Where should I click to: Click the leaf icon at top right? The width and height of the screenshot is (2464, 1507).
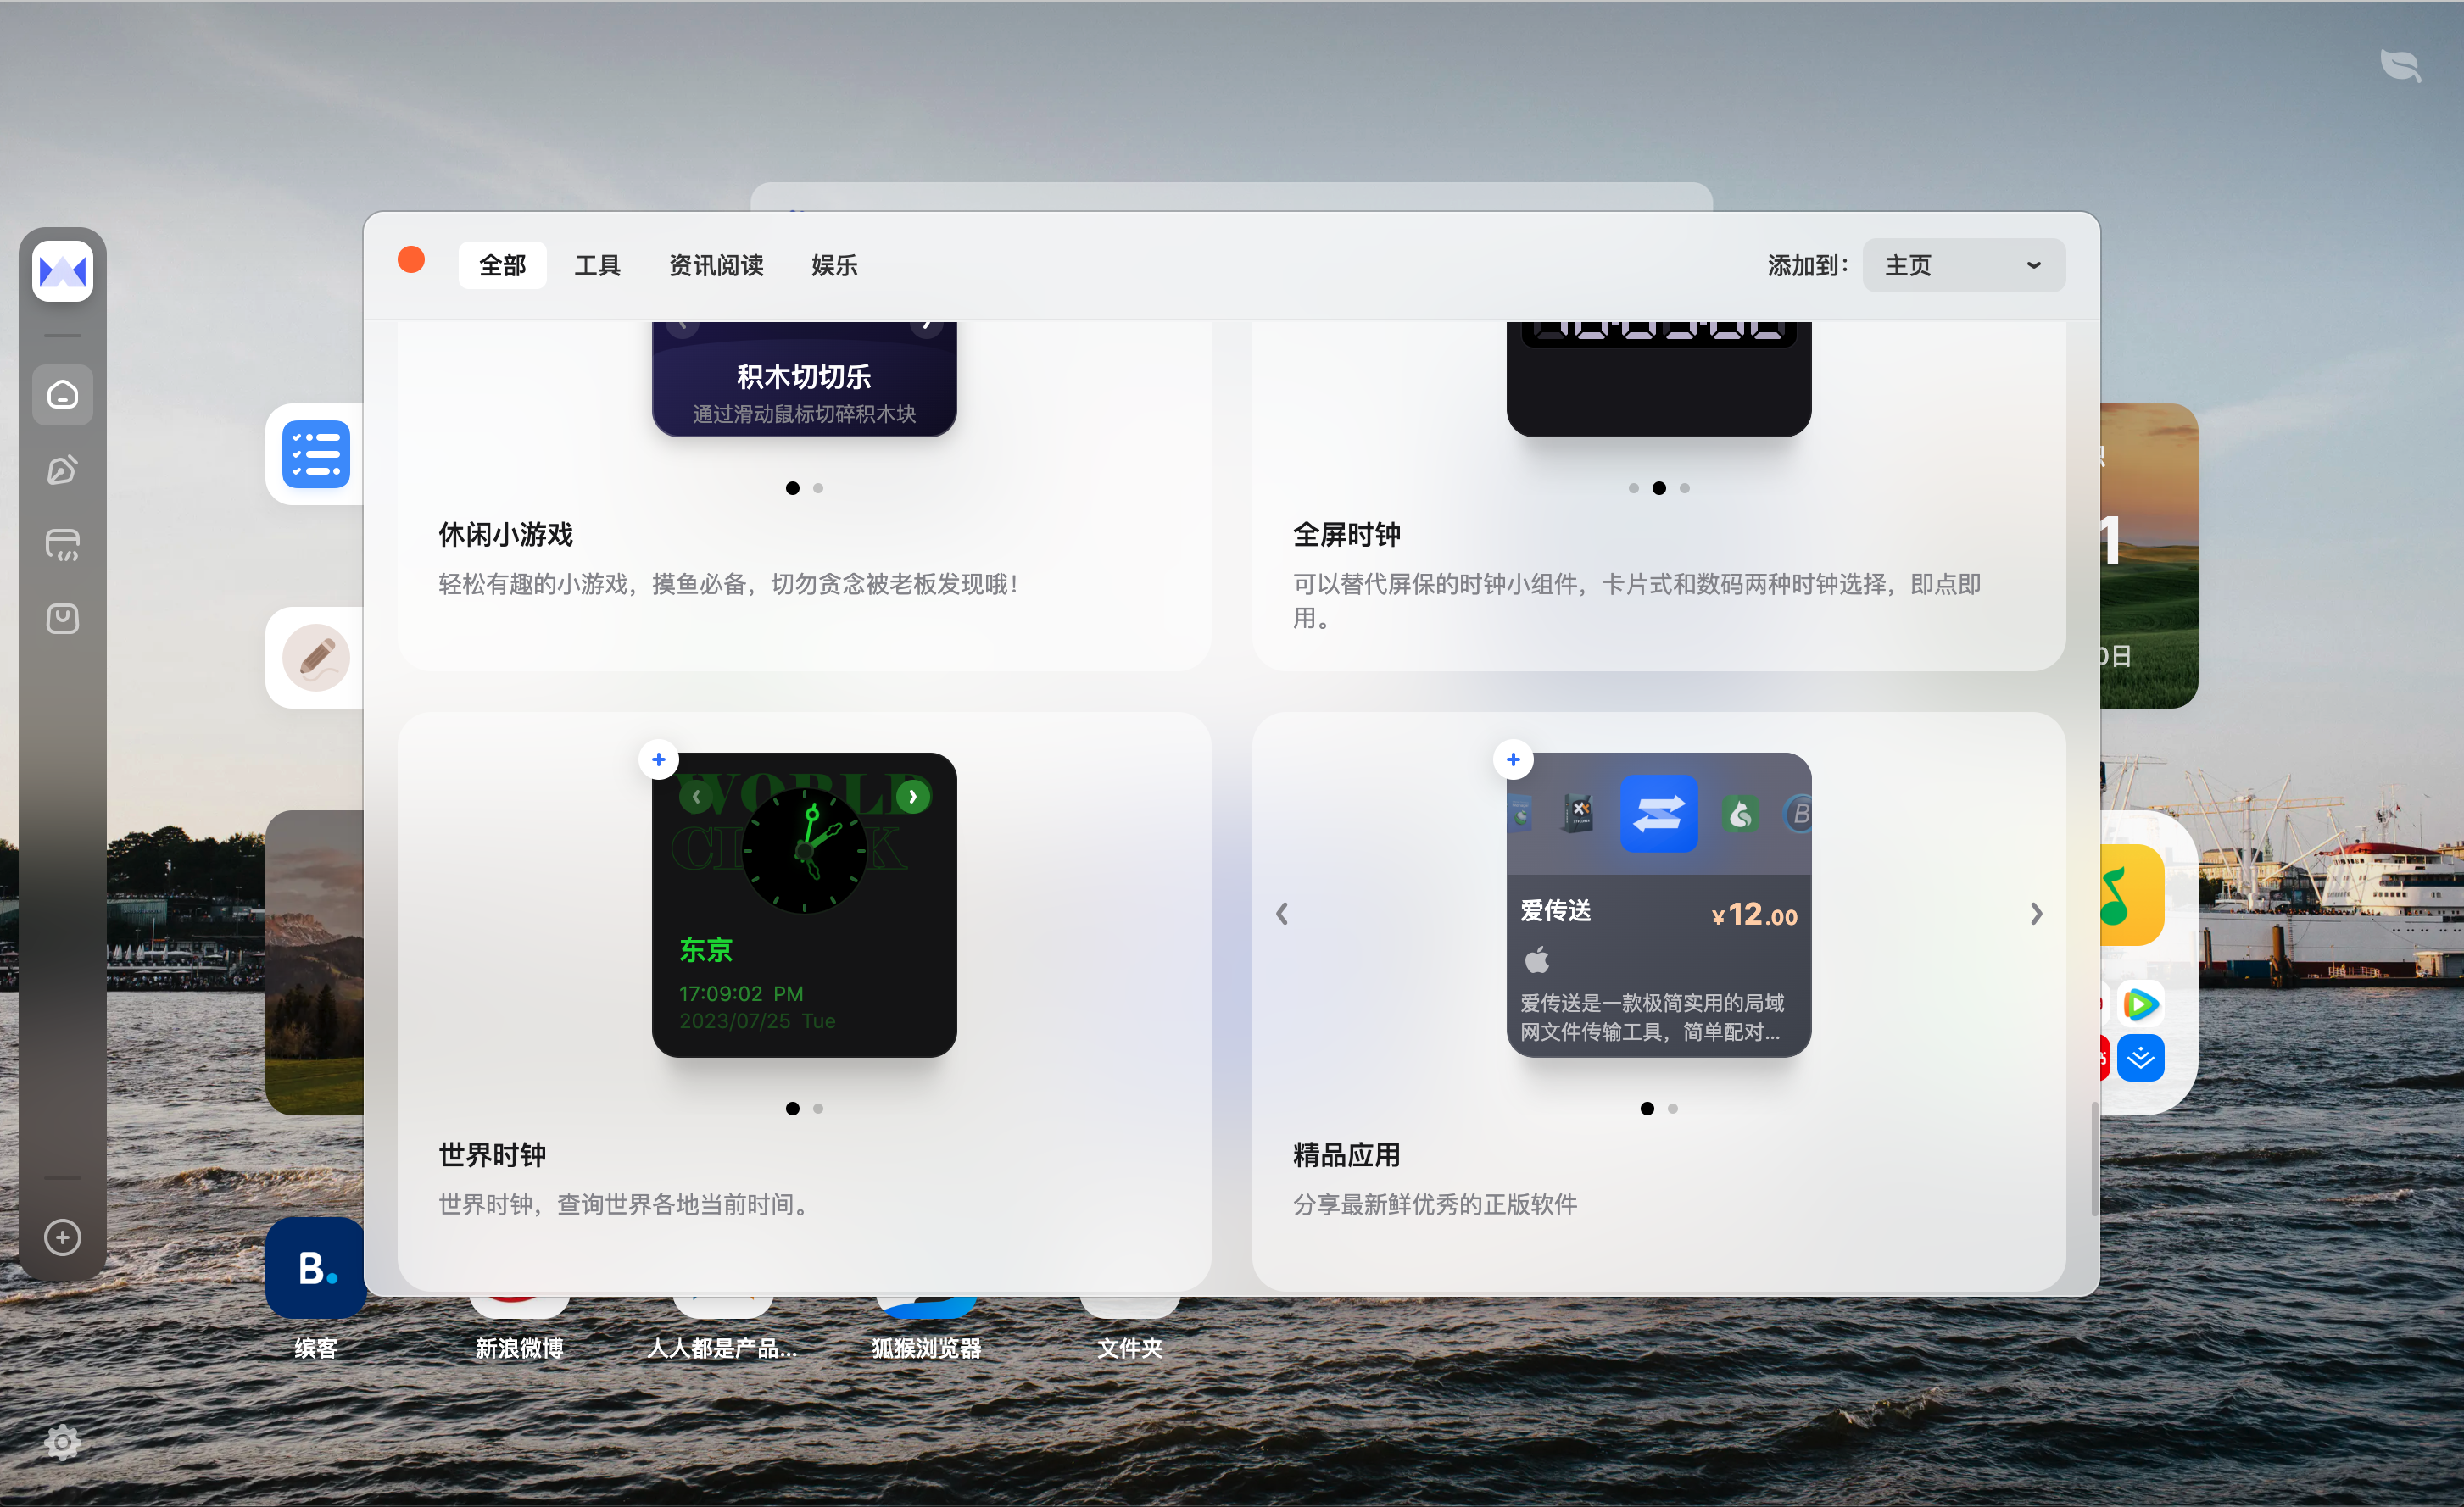pos(2400,66)
